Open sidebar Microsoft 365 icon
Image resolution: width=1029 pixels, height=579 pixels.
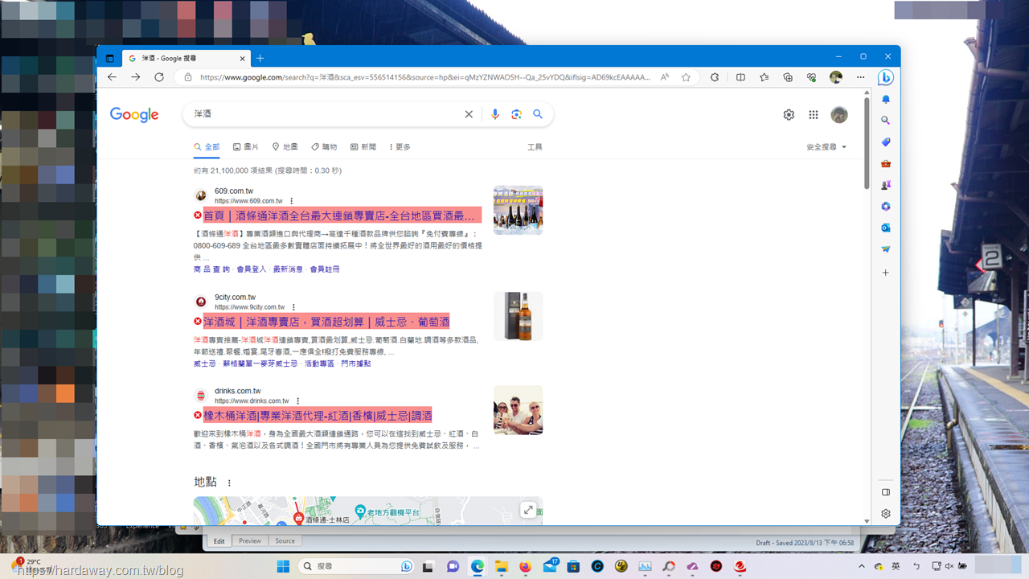point(886,207)
